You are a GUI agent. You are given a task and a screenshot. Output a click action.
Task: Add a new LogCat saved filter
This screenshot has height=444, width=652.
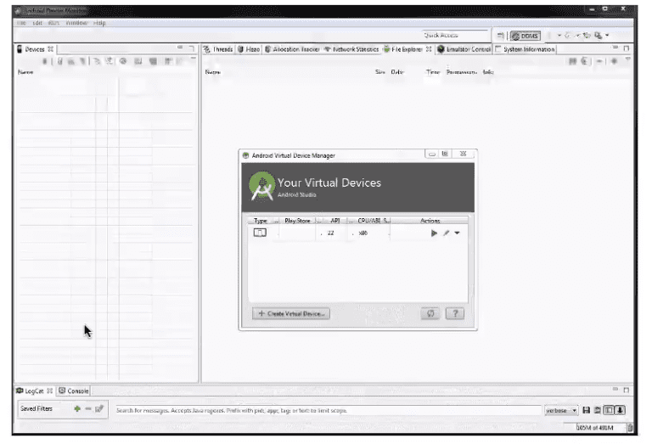point(77,409)
